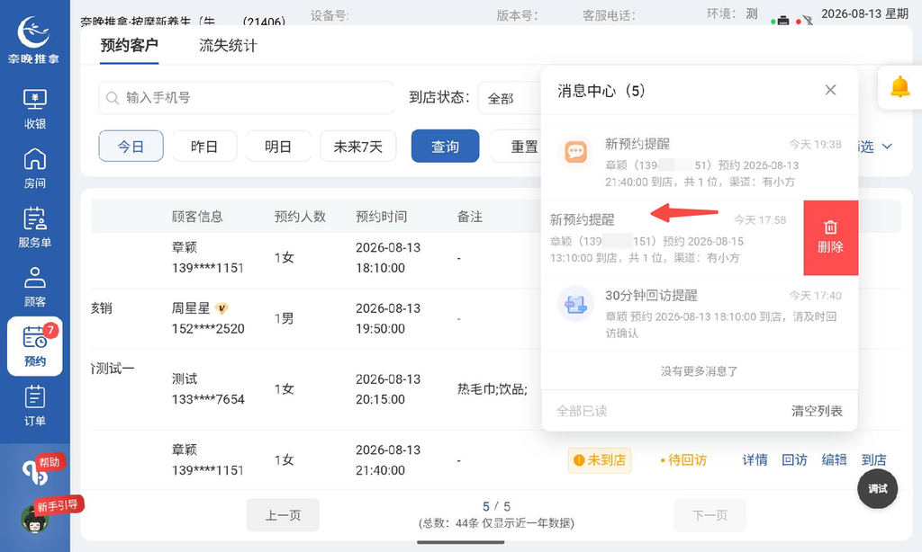
Task: Click 到店 for the 21:40 appointment
Action: pos(873,459)
